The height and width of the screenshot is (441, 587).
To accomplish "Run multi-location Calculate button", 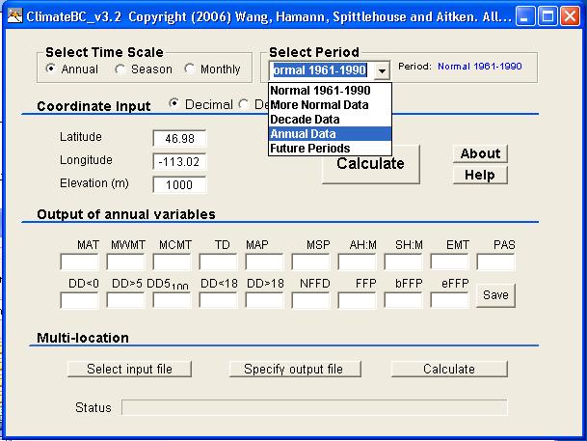I will click(x=449, y=369).
